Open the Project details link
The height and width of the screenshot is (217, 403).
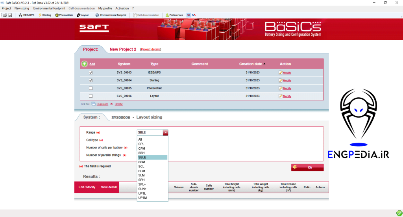(x=150, y=50)
